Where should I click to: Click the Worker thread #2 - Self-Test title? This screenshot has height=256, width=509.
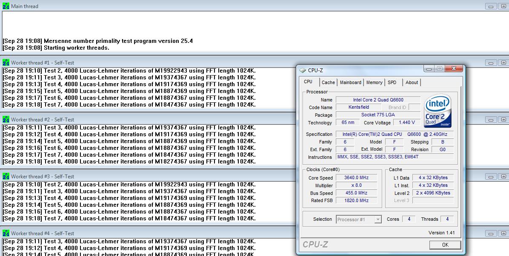point(43,120)
